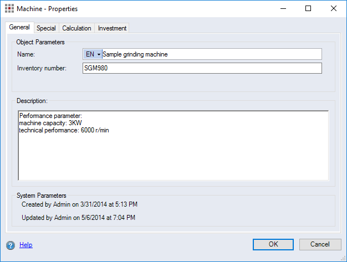Open the Special tab

[46, 28]
